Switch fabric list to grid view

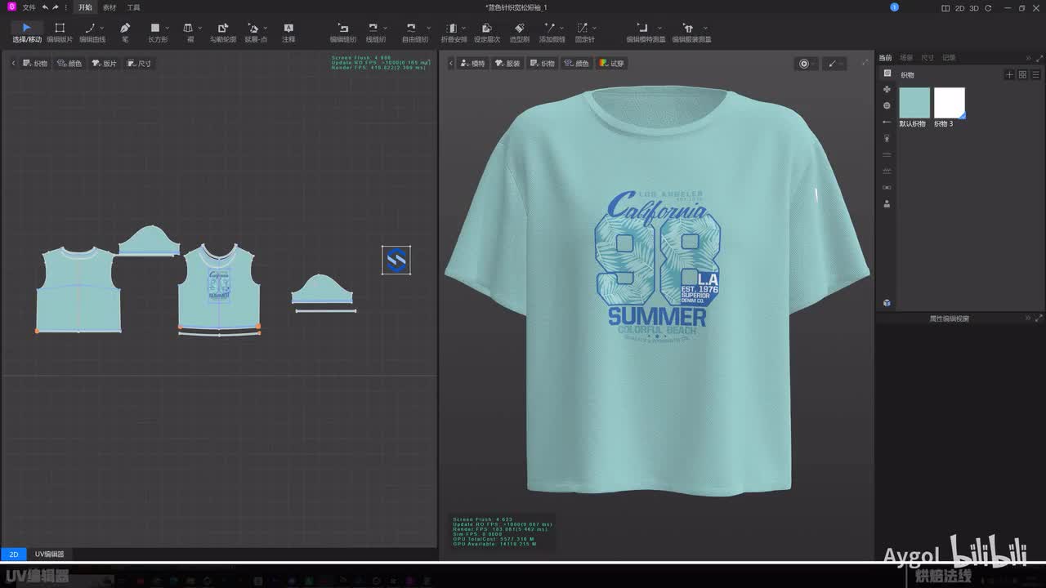click(x=1022, y=74)
